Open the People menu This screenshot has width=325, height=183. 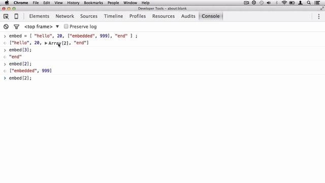click(x=113, y=3)
